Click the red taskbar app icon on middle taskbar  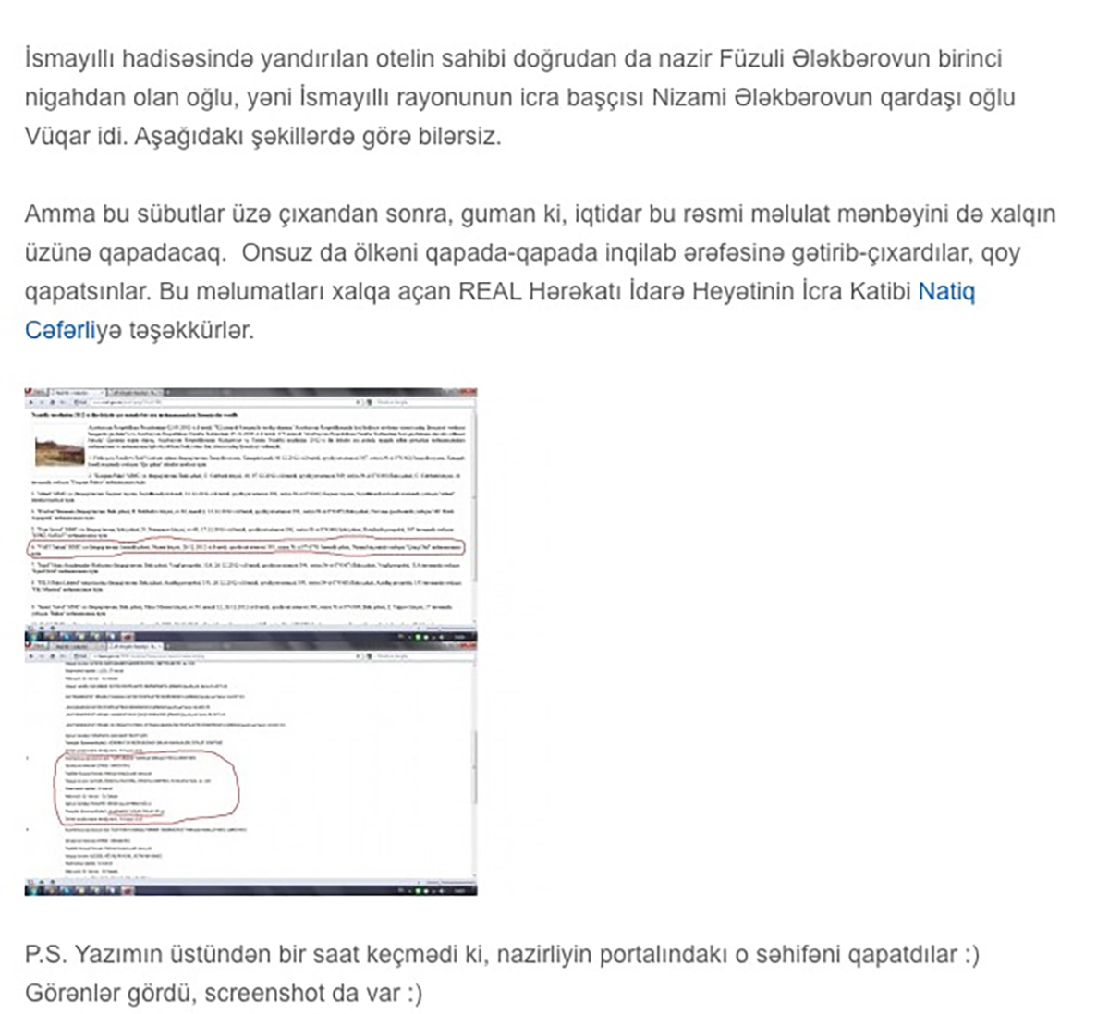128,637
